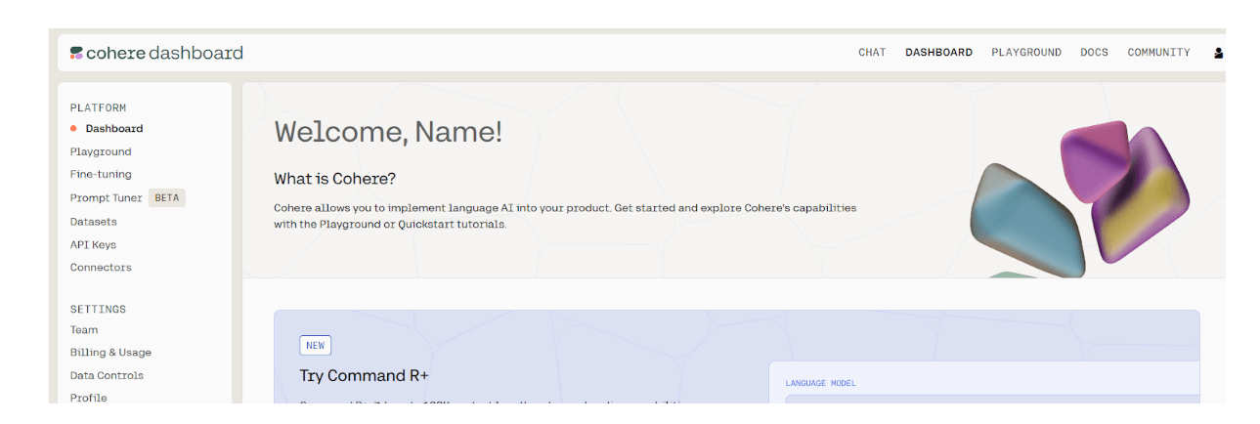Click the BETA badge beside Prompt Tuner
Image resolution: width=1260 pixels, height=424 pixels.
click(x=167, y=198)
